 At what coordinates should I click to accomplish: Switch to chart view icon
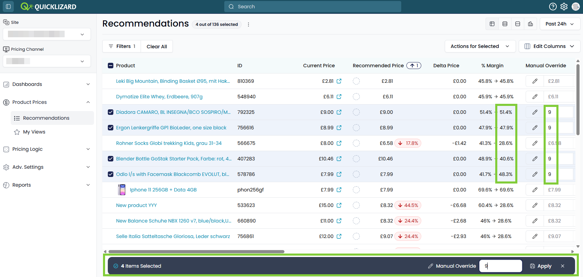click(530, 24)
